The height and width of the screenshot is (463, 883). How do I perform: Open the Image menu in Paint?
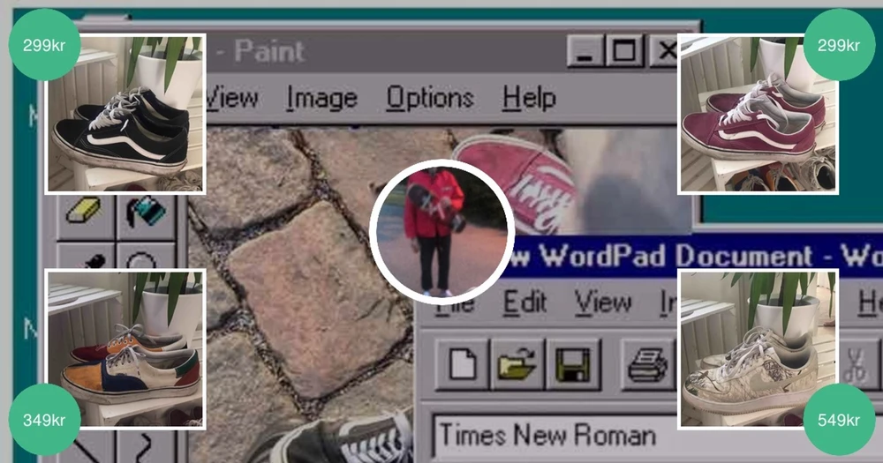pos(321,97)
